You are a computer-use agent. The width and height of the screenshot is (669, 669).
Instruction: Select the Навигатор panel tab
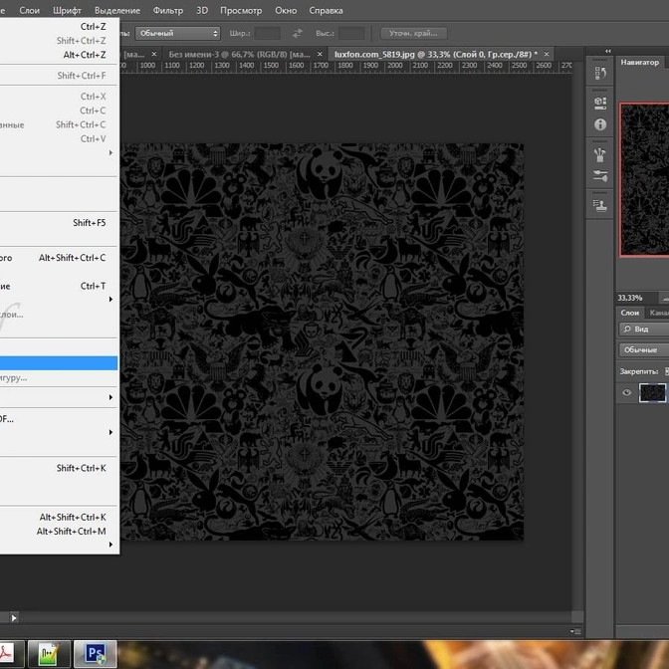point(639,63)
